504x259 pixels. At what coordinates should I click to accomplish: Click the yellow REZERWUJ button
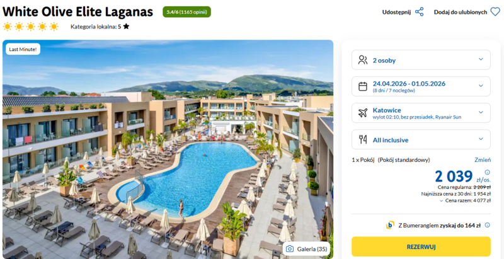421,247
